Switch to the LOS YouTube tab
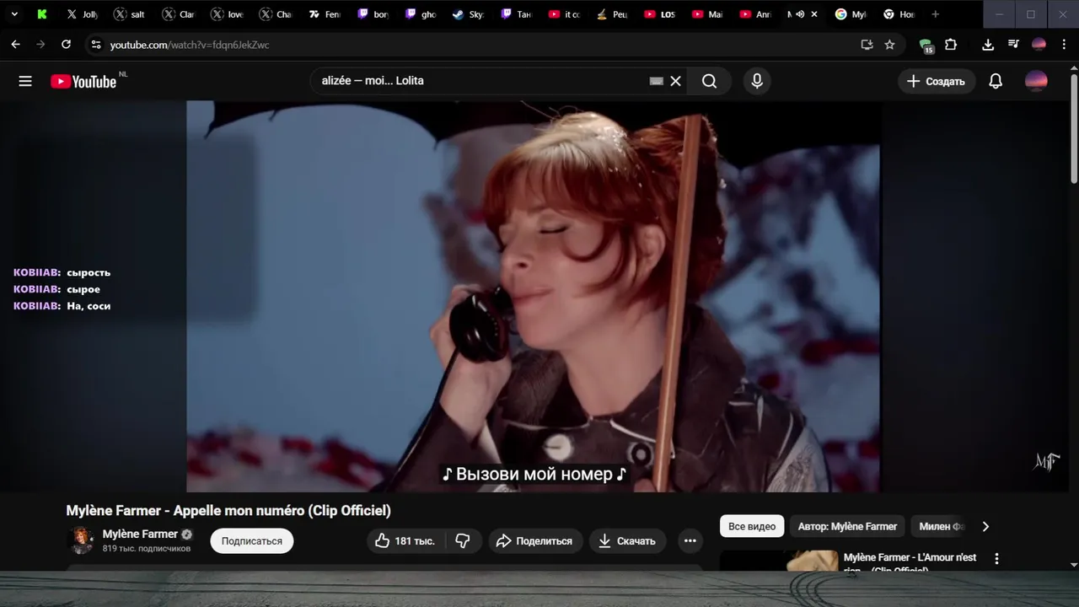 coord(659,14)
